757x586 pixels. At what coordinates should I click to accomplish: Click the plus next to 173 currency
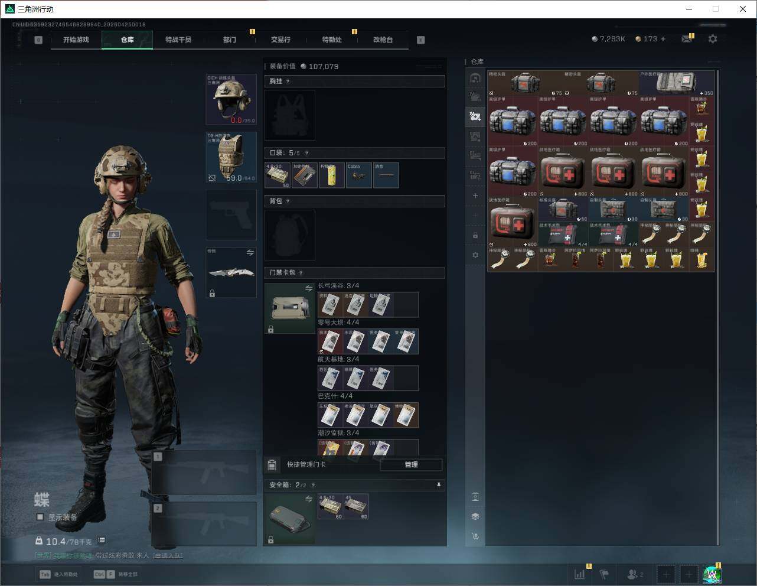click(663, 39)
